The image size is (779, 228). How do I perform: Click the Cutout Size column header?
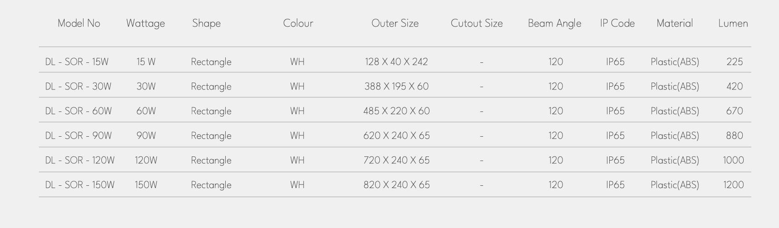pyautogui.click(x=477, y=23)
